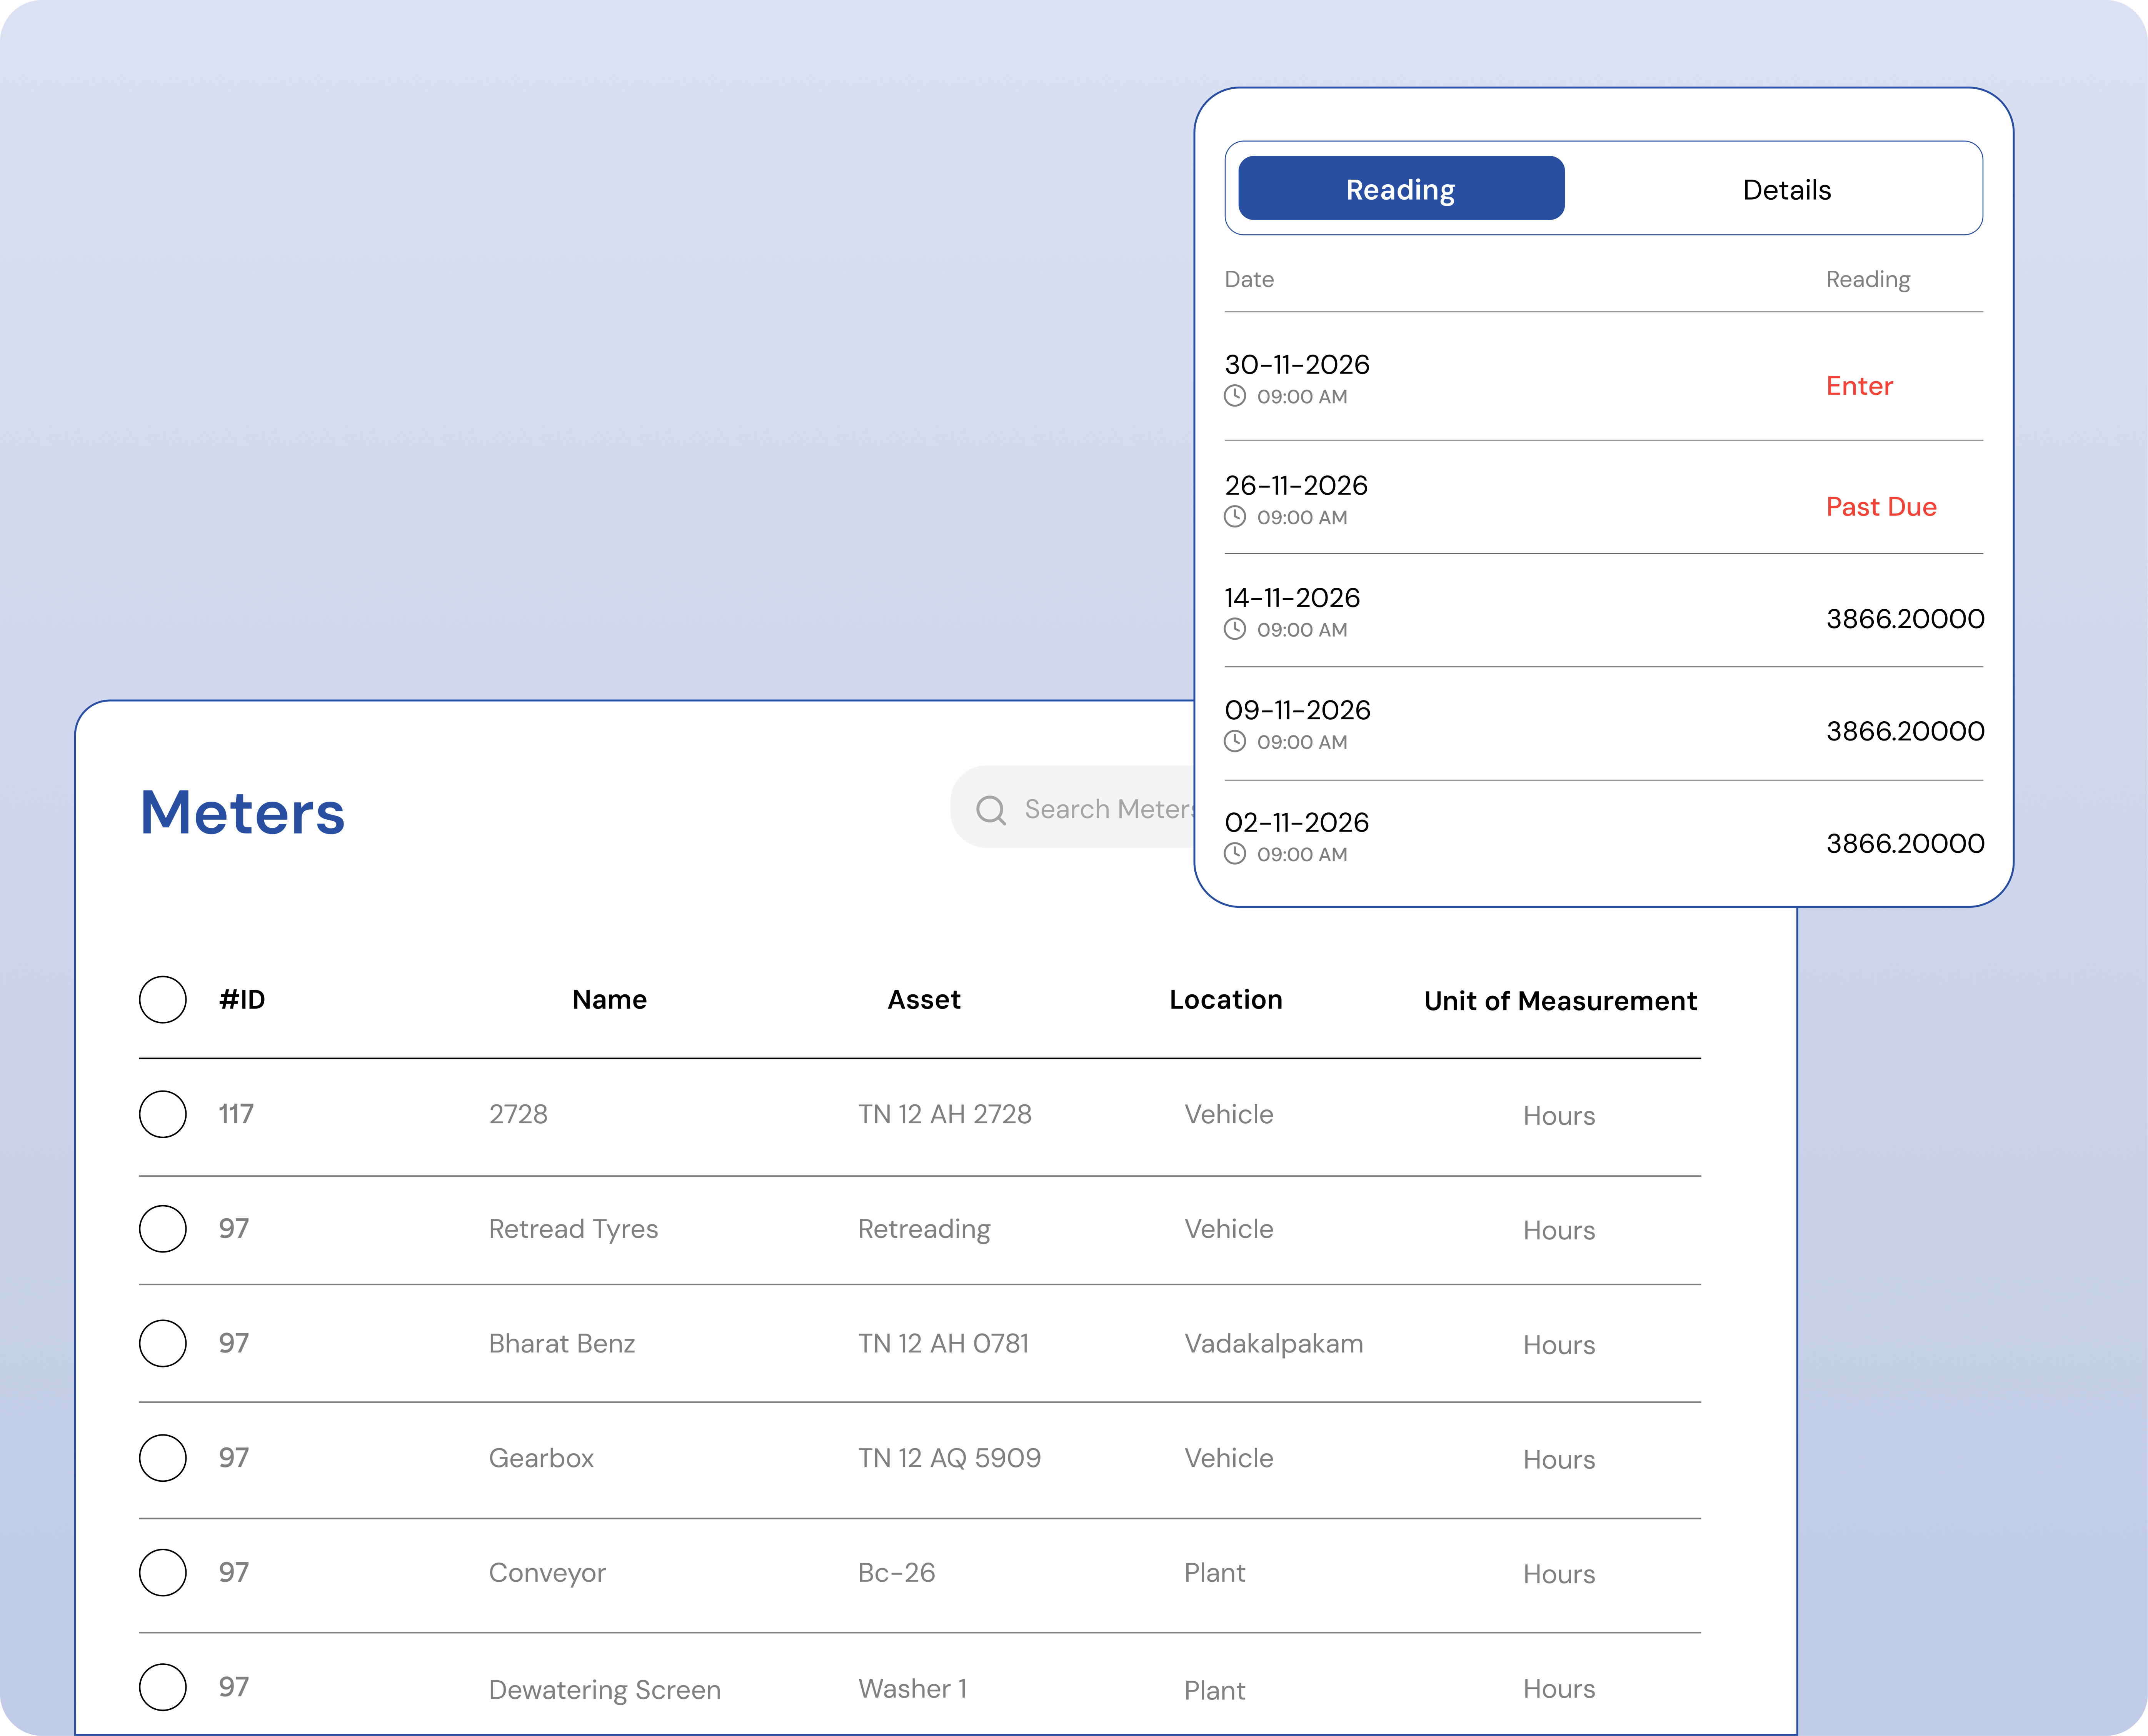2148x1736 pixels.
Task: Select the Gearbox row circle
Action: tap(163, 1458)
